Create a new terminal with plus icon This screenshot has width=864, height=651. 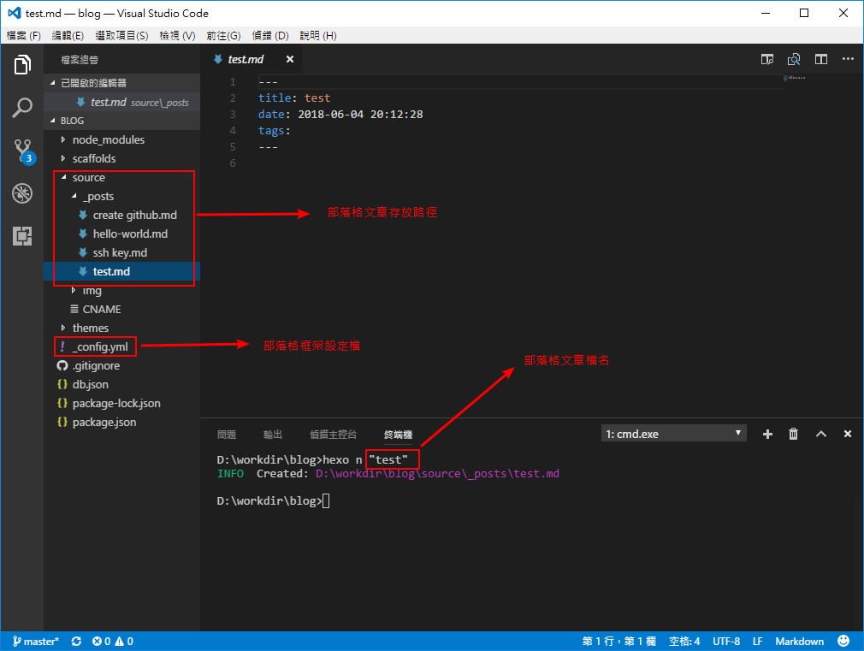click(767, 435)
